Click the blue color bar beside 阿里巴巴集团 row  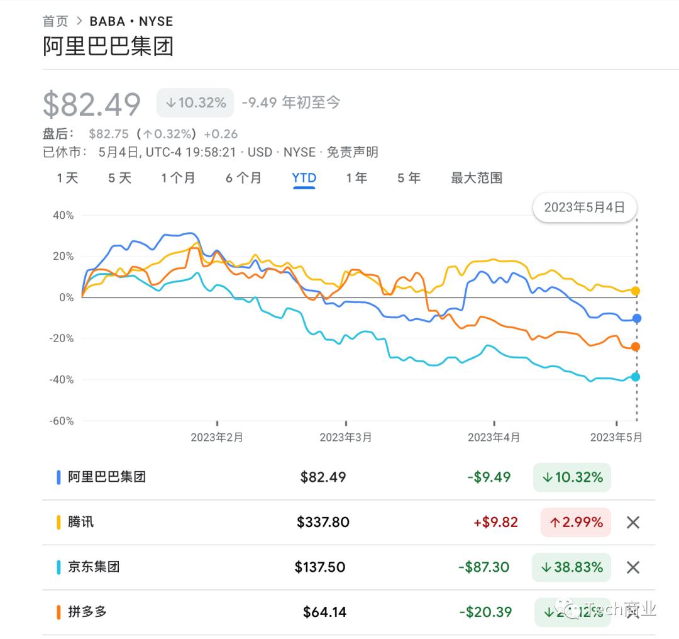coord(58,477)
